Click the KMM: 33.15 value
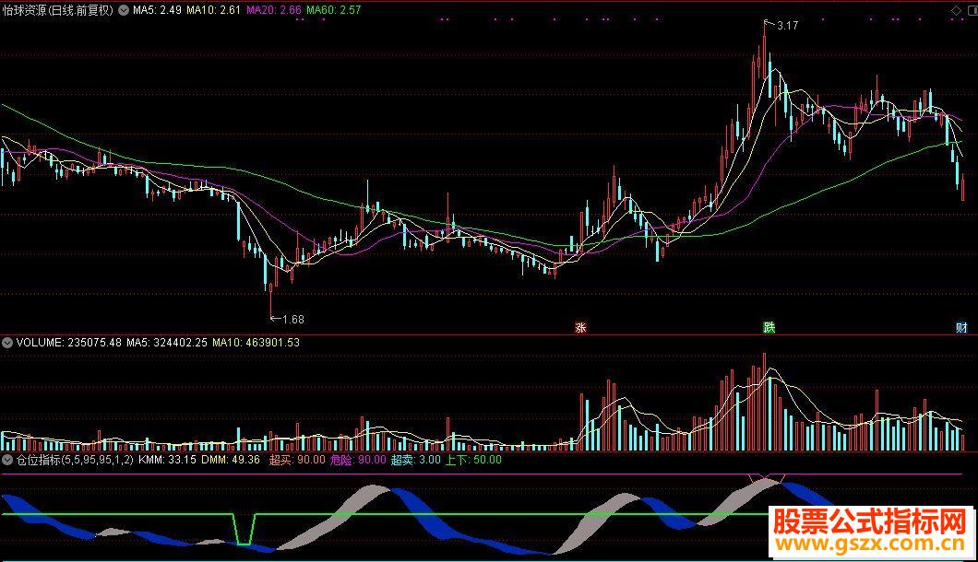Screen dimensions: 978x562 pos(167,461)
